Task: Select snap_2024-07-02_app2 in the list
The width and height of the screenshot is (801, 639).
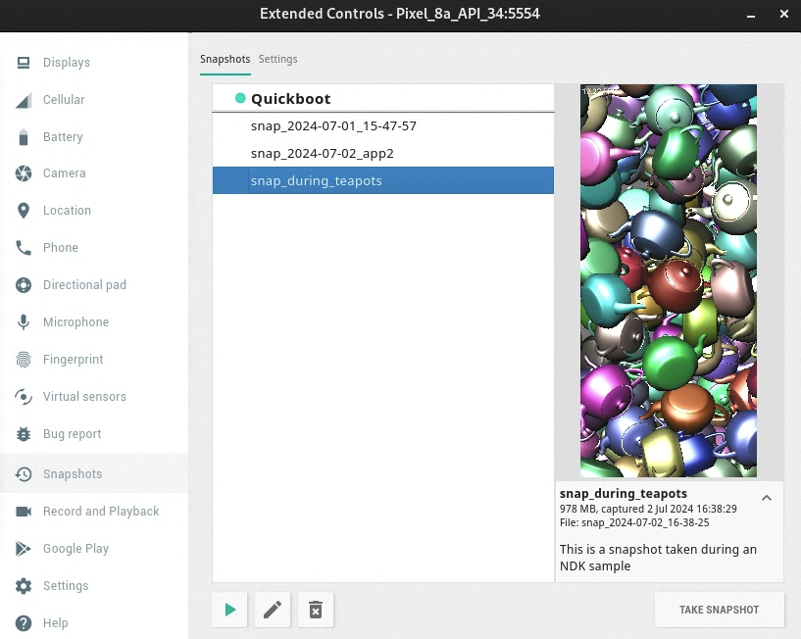Action: click(322, 154)
